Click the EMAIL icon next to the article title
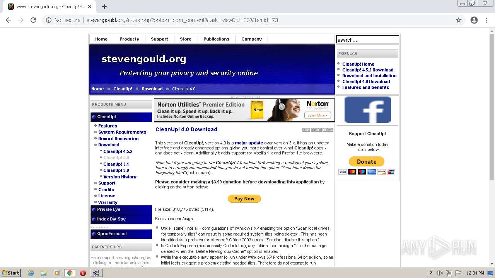The image size is (495, 278). tap(328, 130)
